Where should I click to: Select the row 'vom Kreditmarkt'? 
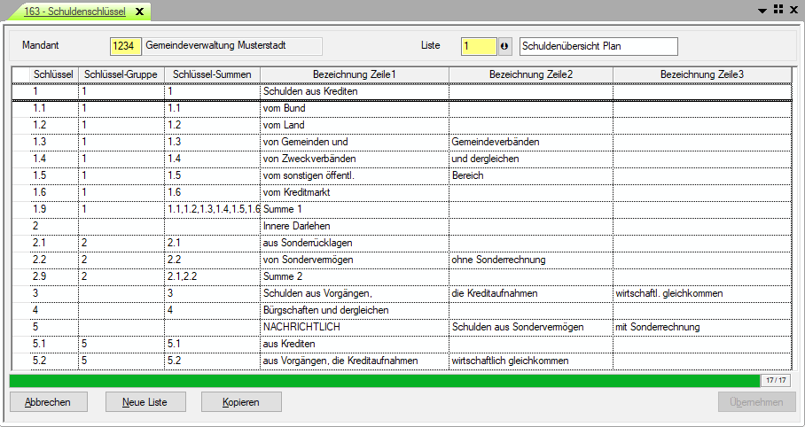(355, 192)
